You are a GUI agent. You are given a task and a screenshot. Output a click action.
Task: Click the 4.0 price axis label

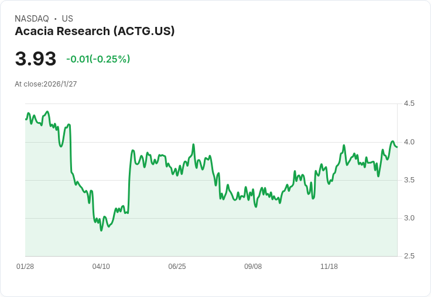pyautogui.click(x=409, y=142)
